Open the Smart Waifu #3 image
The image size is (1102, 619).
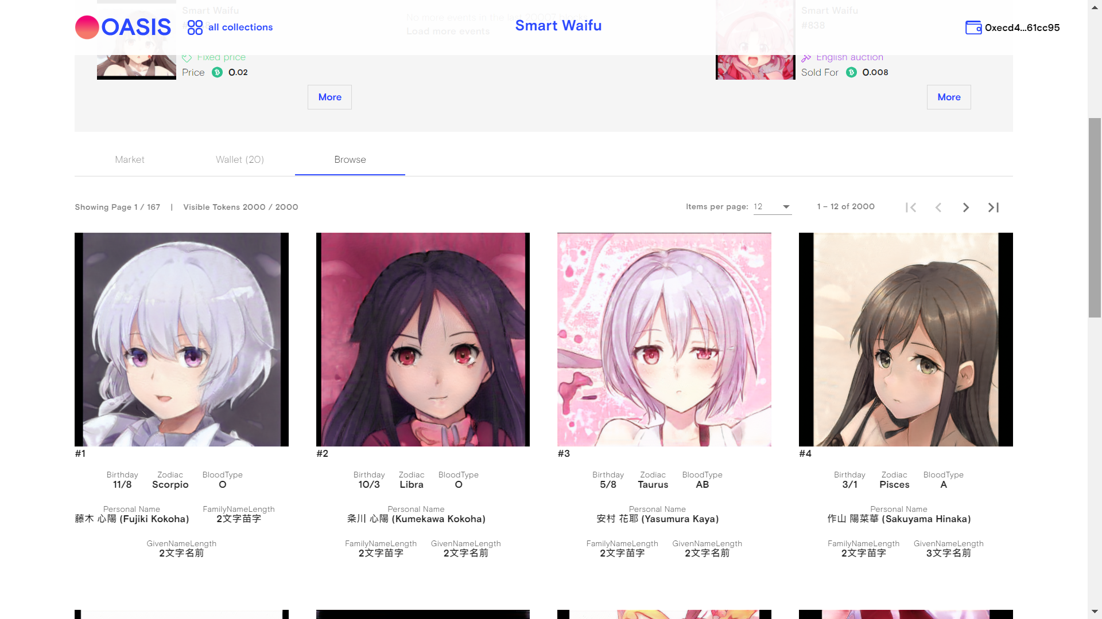[x=664, y=339]
